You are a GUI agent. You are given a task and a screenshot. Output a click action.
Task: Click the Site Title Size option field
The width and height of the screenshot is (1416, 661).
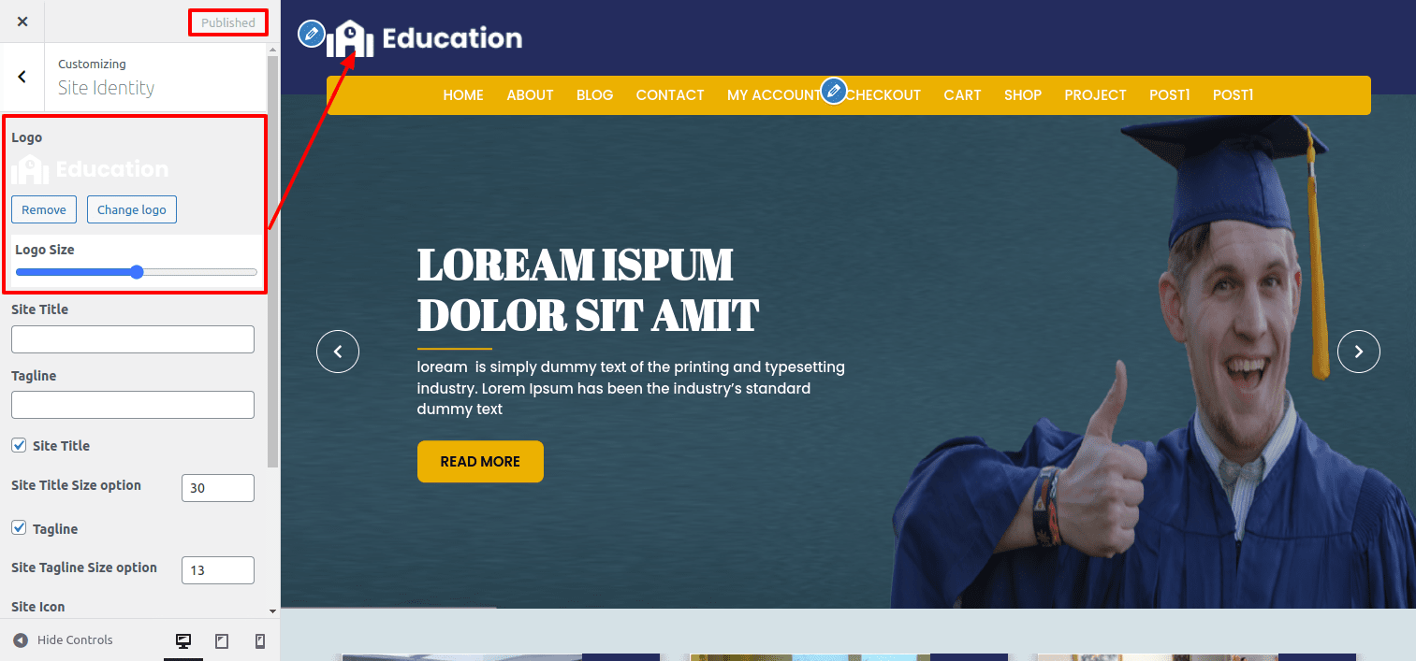point(217,488)
